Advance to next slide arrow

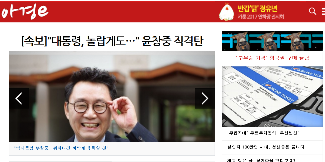[x=205, y=99]
